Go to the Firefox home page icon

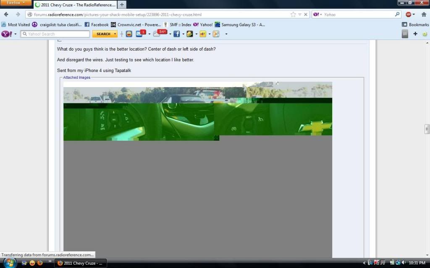tap(424, 14)
